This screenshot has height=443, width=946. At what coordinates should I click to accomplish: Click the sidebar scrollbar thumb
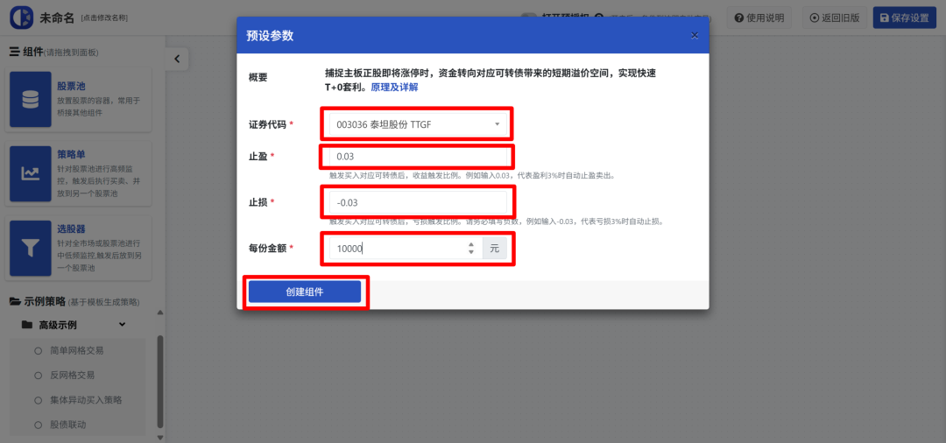coord(160,381)
